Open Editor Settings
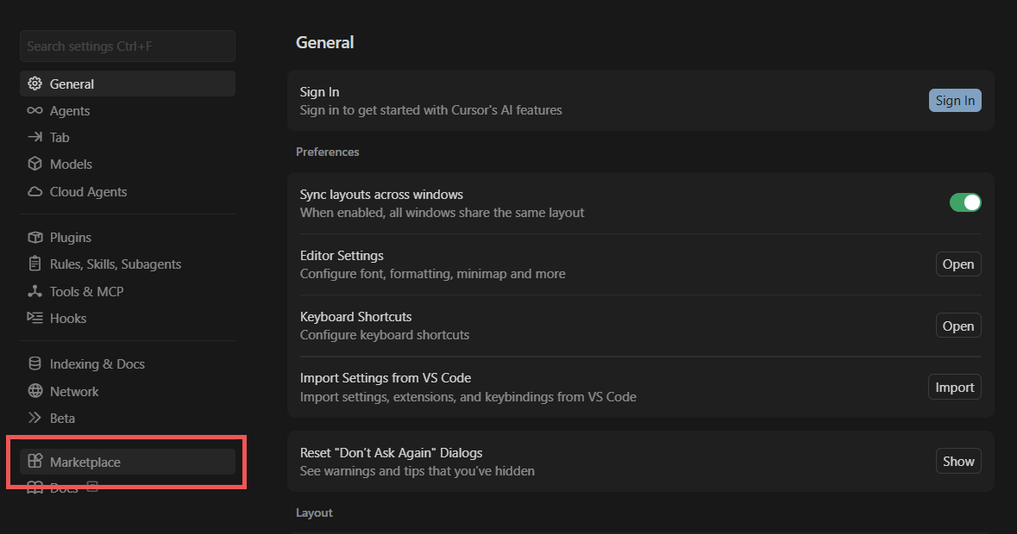Screen dimensions: 1017x534 pyautogui.click(x=957, y=264)
